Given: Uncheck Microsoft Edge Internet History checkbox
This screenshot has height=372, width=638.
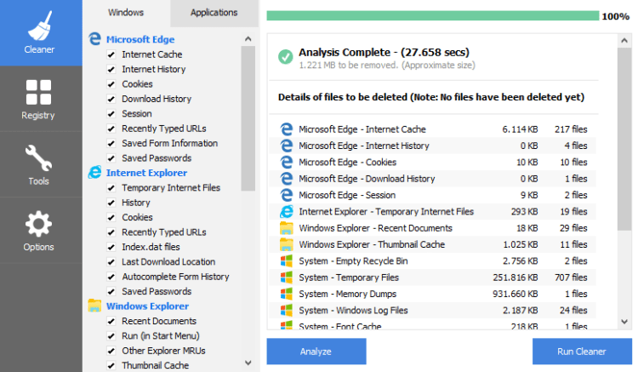Looking at the screenshot, I should 111,69.
